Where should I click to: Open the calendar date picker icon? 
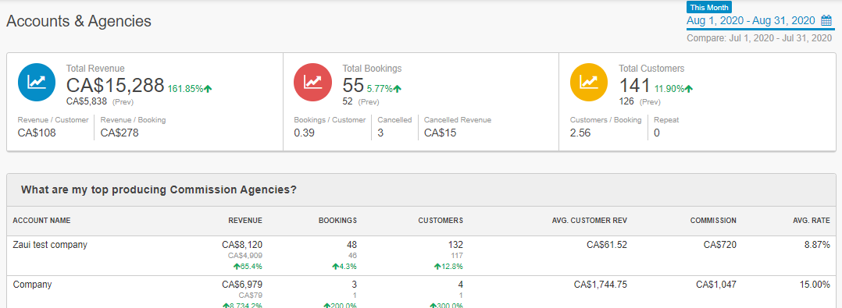coord(826,21)
